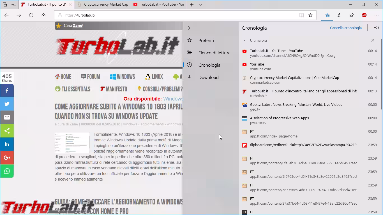Add turbolab.it to favorites with star icon

point(310,15)
